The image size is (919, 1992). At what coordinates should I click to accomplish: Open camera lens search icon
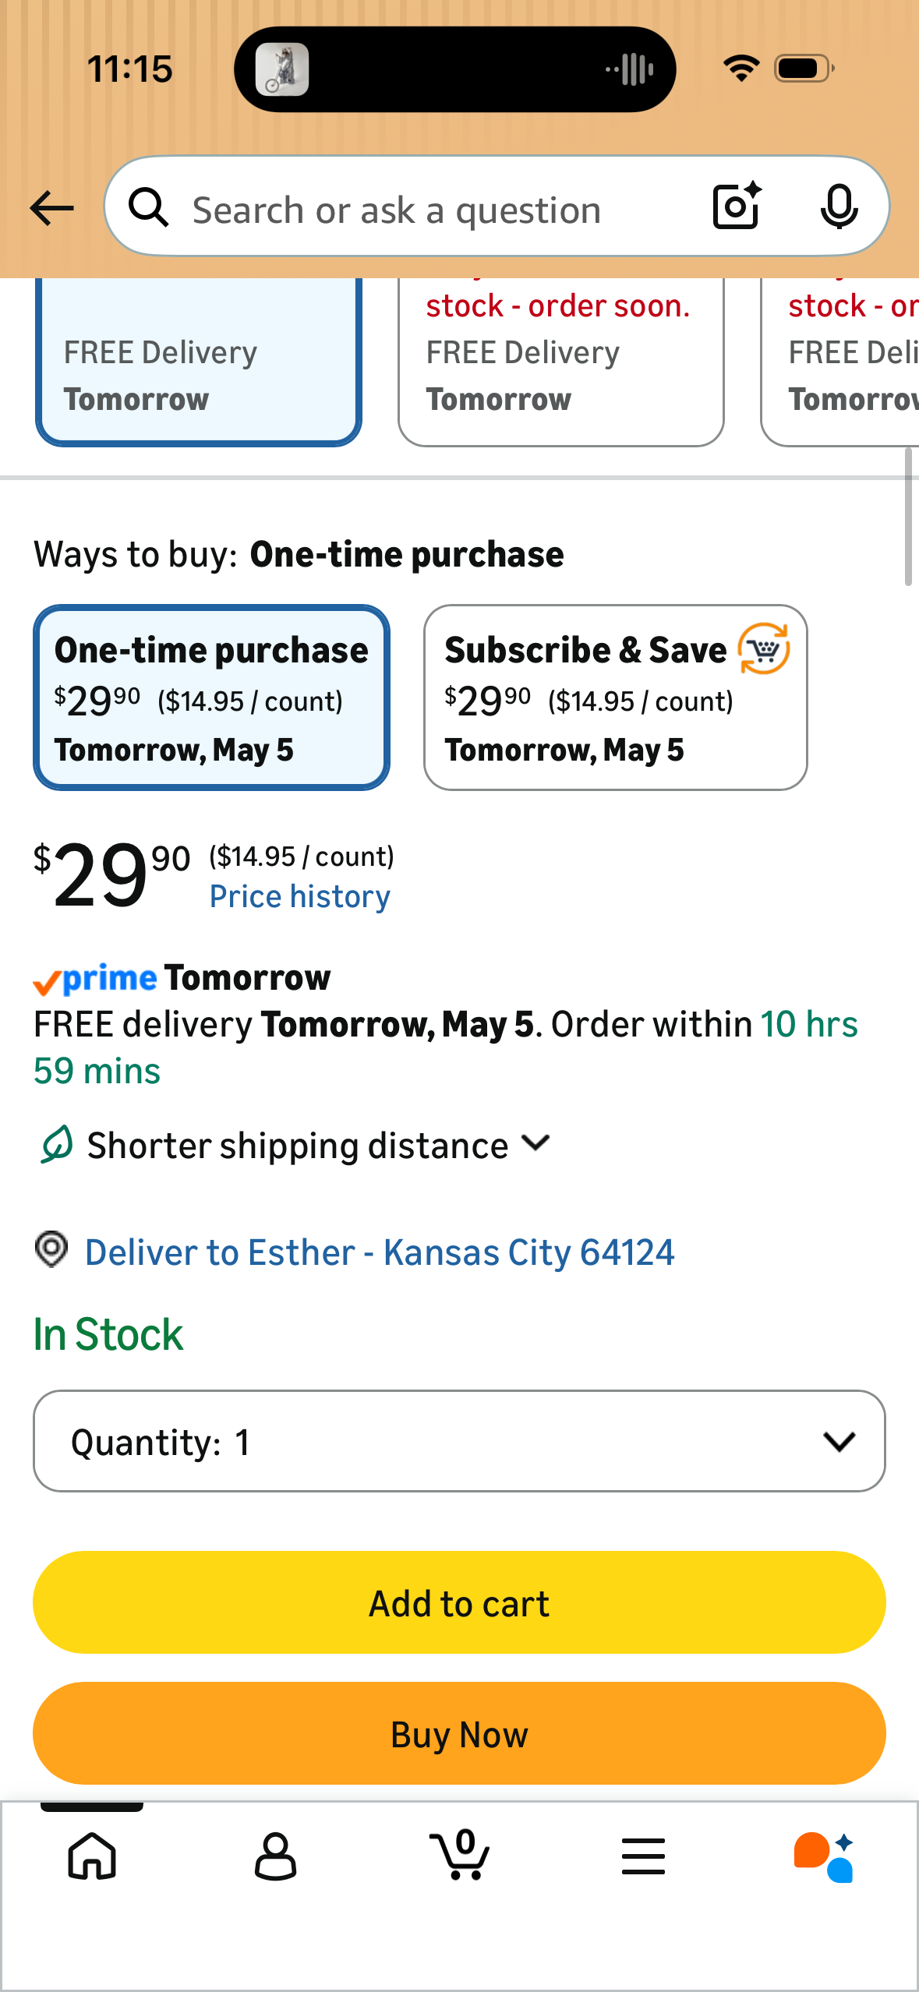[737, 207]
